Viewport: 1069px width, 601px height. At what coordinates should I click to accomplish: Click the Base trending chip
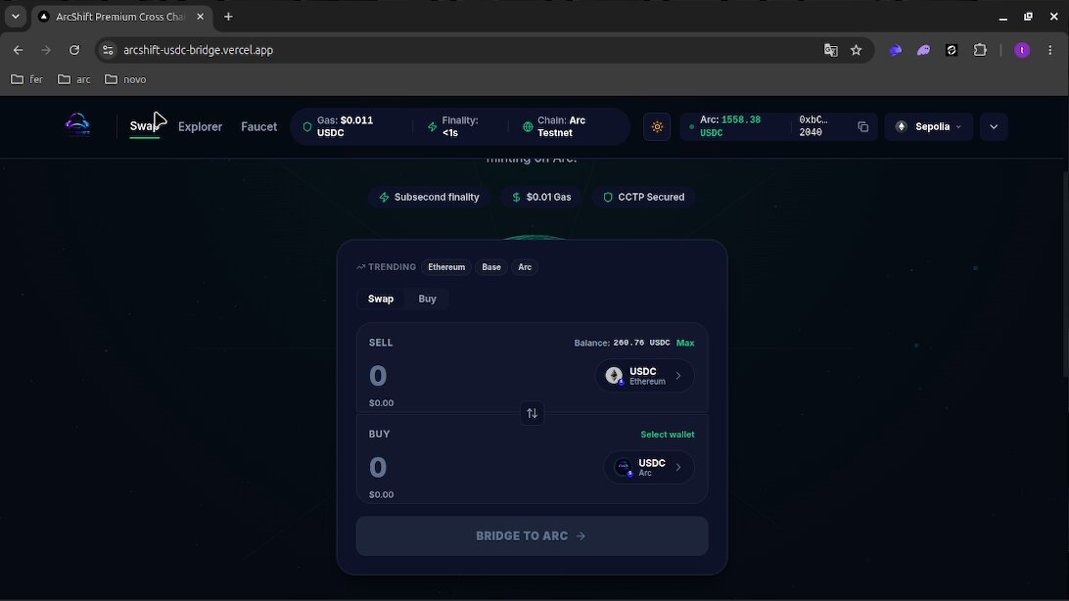[490, 267]
